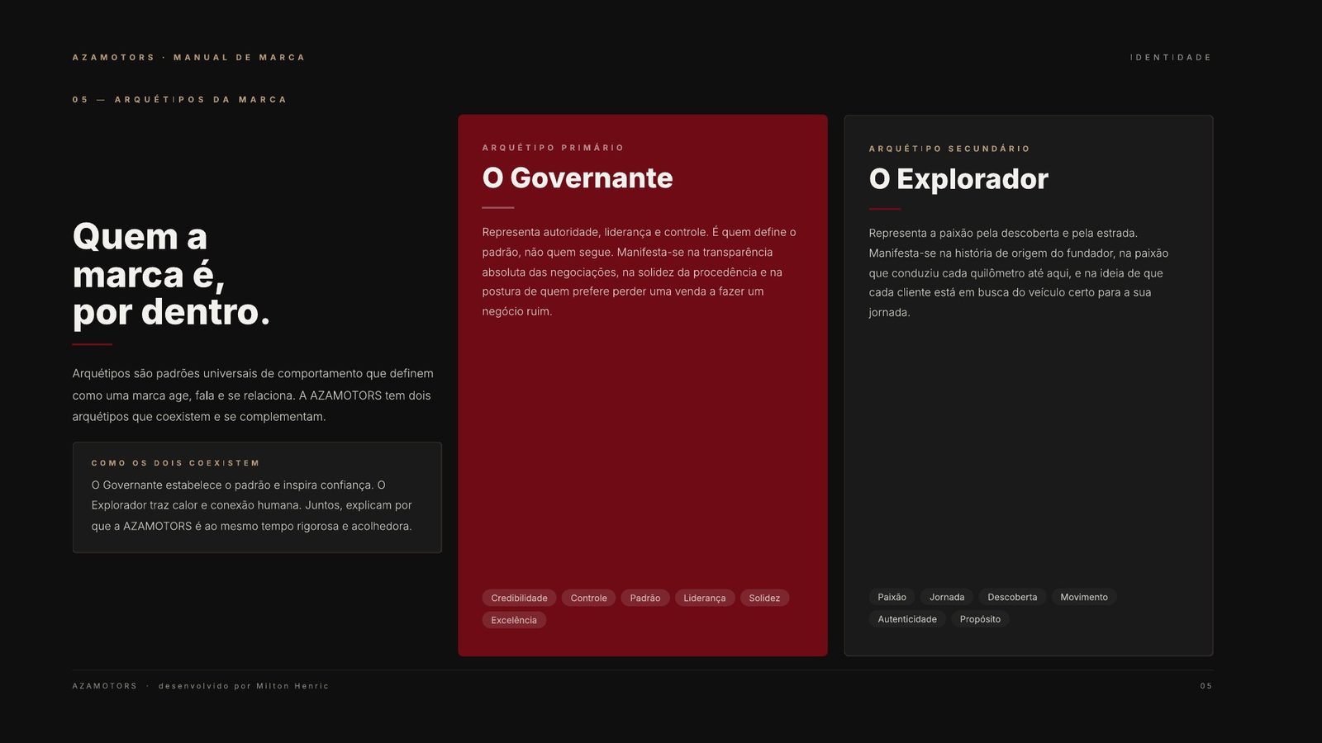Select the Jornada tag chip

947,597
